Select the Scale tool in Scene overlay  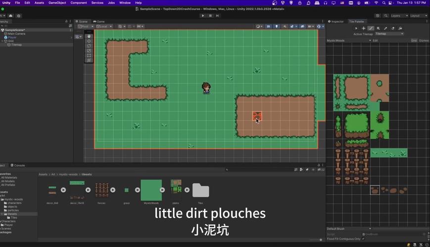tap(89, 51)
